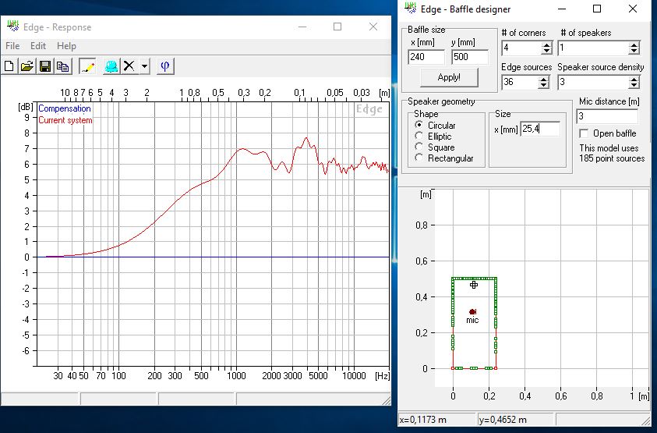Copy the response with the copy icon
This screenshot has height=433, width=657.
tap(63, 66)
